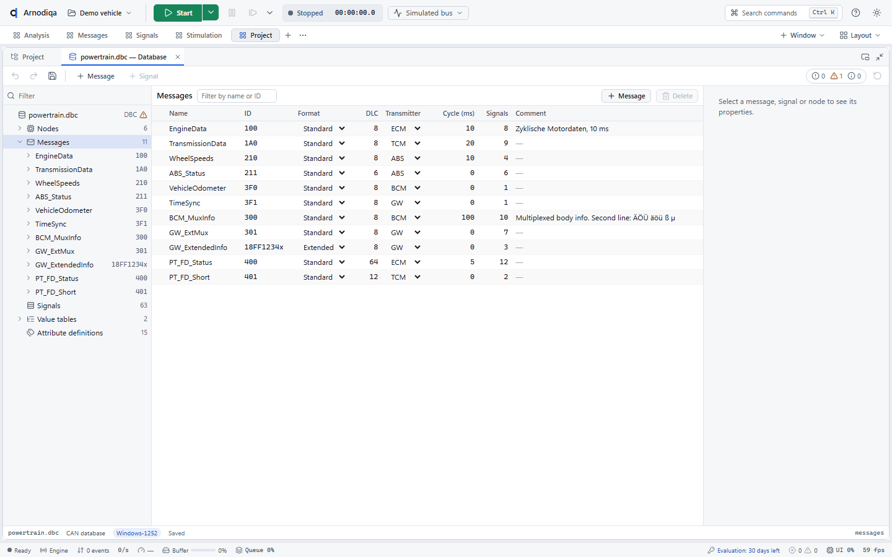This screenshot has width=892, height=557.
Task: Click the undo arrow icon
Action: (15, 76)
